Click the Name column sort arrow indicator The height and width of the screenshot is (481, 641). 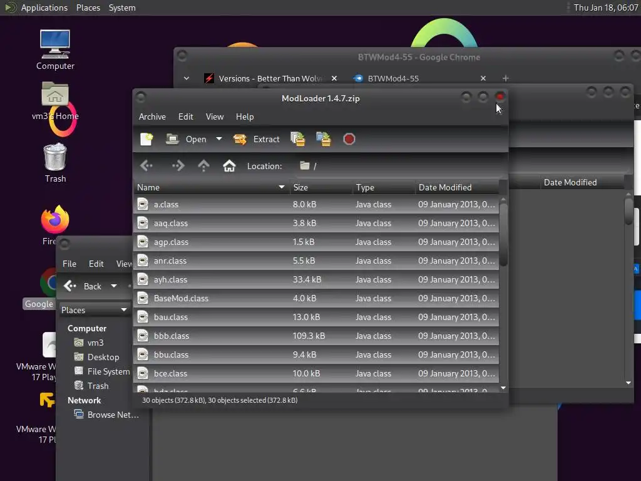point(281,187)
